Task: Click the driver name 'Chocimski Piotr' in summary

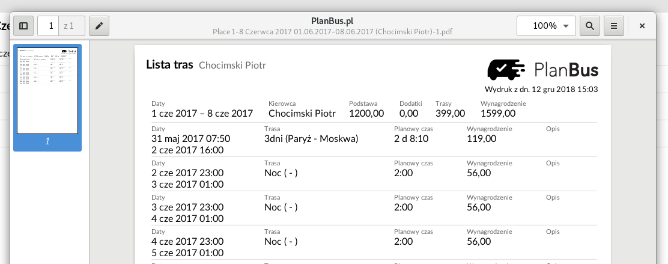Action: pyautogui.click(x=302, y=114)
